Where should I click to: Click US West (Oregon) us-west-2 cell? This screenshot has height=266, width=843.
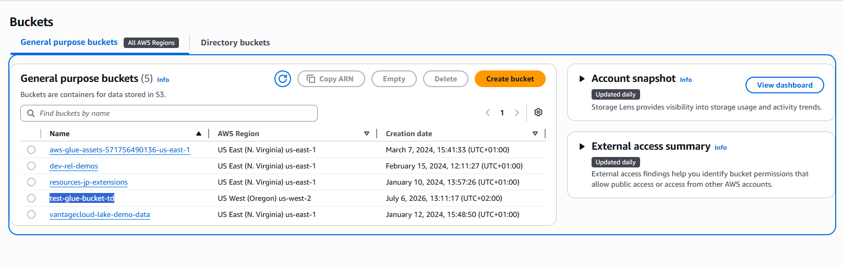coord(264,198)
